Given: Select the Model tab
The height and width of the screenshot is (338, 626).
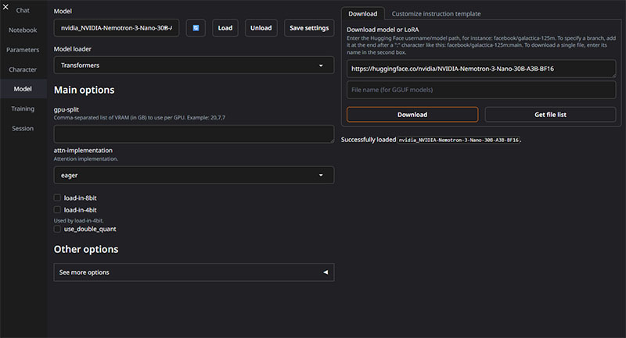Looking at the screenshot, I should pyautogui.click(x=23, y=89).
